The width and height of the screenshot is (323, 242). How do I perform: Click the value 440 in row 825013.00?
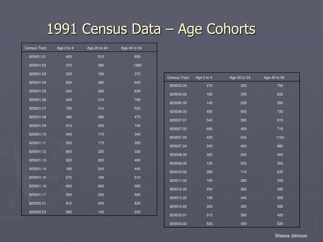pyautogui.click(x=244, y=198)
